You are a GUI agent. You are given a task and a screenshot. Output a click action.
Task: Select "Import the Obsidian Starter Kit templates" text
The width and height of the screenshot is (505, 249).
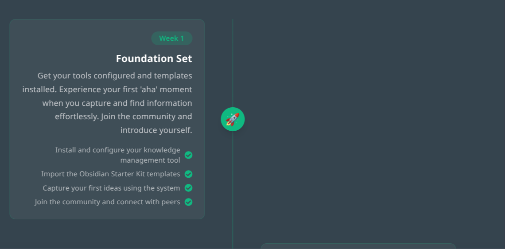click(110, 174)
